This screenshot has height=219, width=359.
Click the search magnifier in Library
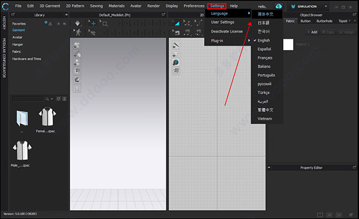click(x=47, y=99)
